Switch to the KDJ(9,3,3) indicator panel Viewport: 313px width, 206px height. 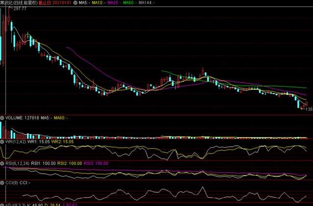click(12, 203)
